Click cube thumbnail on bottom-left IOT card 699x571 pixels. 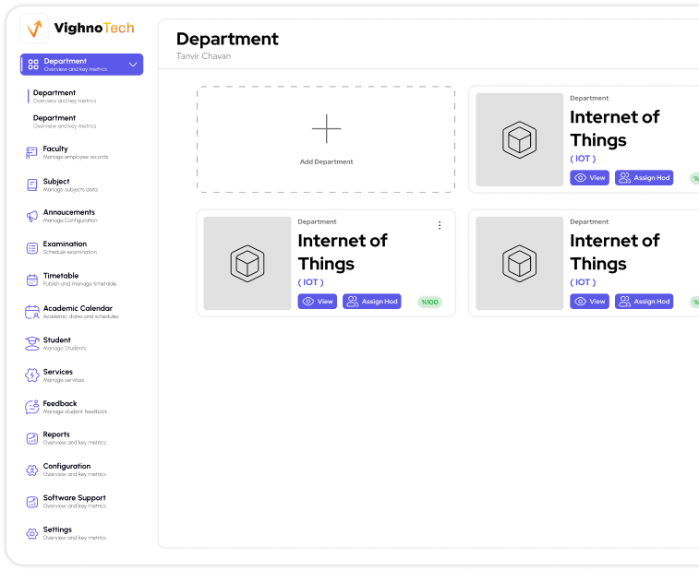pos(247,263)
